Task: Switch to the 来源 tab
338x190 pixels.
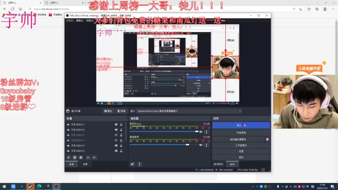Action: 71,164
